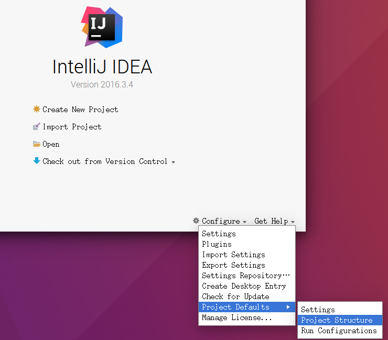Screen dimensions: 388x340
Task: Select the Open link
Action: (x=51, y=144)
